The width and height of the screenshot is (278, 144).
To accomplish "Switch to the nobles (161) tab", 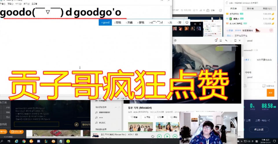I will point(267,8).
